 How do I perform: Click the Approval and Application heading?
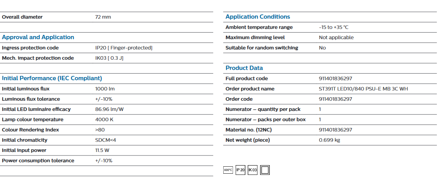[38, 37]
